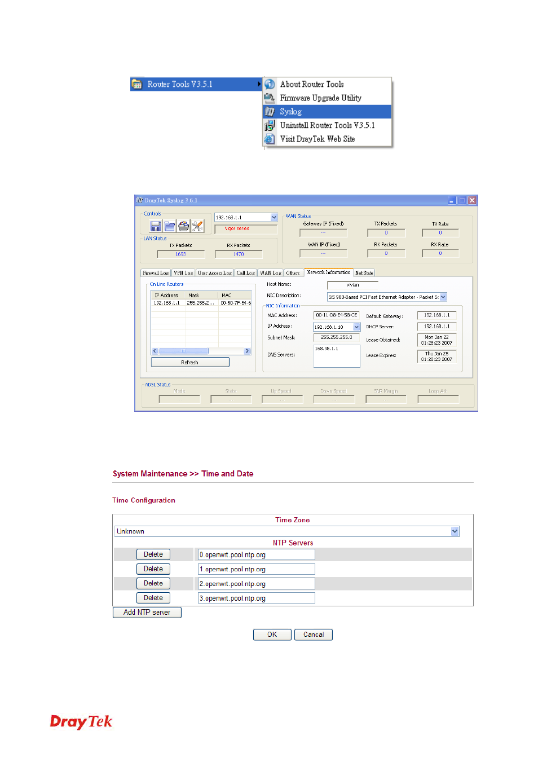Click the About Router Tools info icon
The height and width of the screenshot is (762, 538).
(x=270, y=84)
